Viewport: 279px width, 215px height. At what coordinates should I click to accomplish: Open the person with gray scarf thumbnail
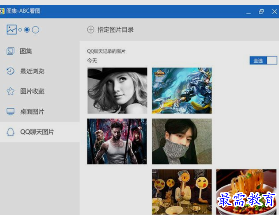pyautogui.click(x=182, y=142)
